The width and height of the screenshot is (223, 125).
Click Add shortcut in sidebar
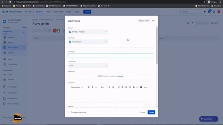click(14, 98)
